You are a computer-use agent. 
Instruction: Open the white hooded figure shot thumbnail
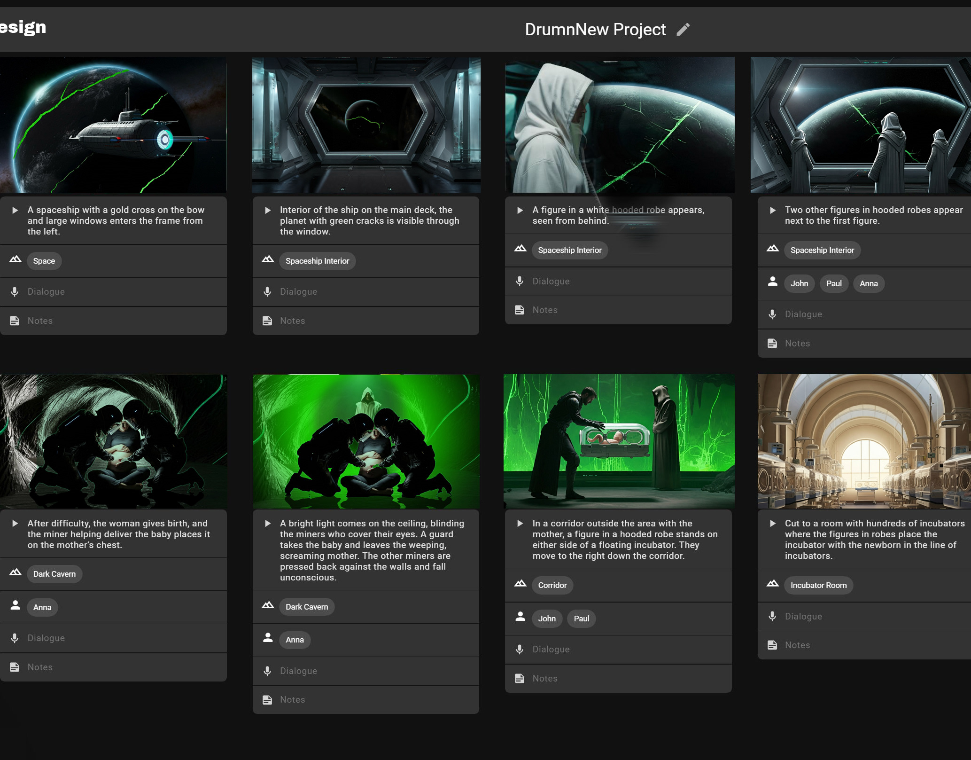(619, 125)
